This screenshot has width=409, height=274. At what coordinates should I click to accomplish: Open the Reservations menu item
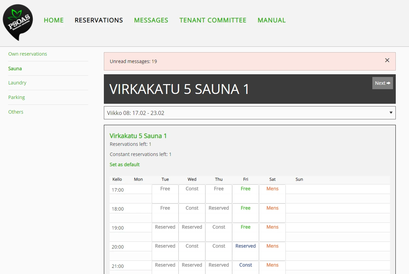[x=99, y=20]
